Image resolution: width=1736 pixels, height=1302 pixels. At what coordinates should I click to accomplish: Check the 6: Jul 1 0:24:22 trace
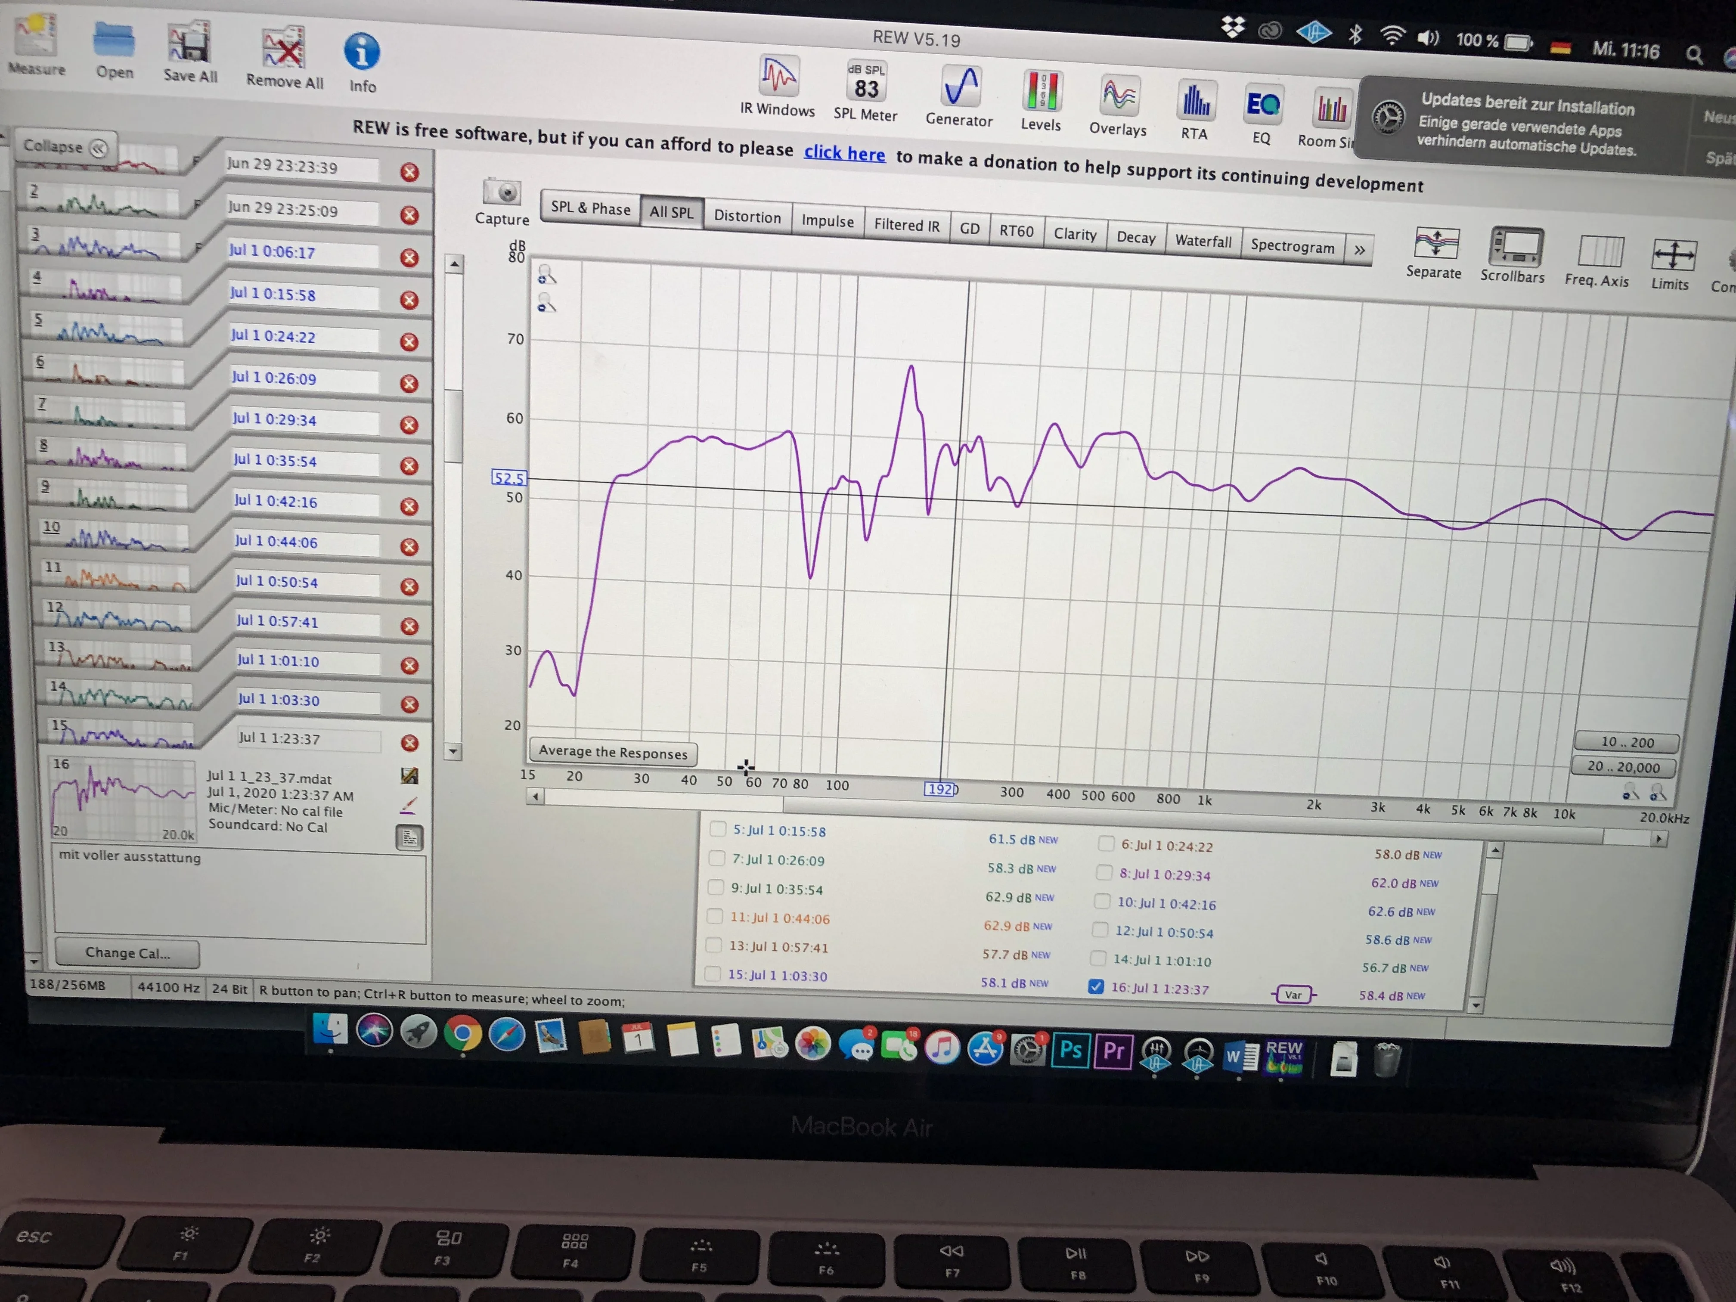pyautogui.click(x=1106, y=843)
